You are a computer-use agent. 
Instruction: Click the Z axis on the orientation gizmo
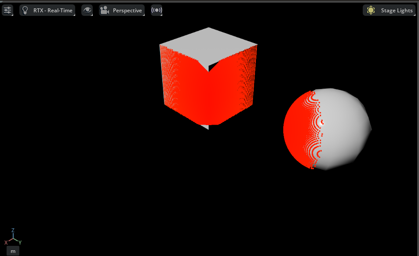pos(12,231)
